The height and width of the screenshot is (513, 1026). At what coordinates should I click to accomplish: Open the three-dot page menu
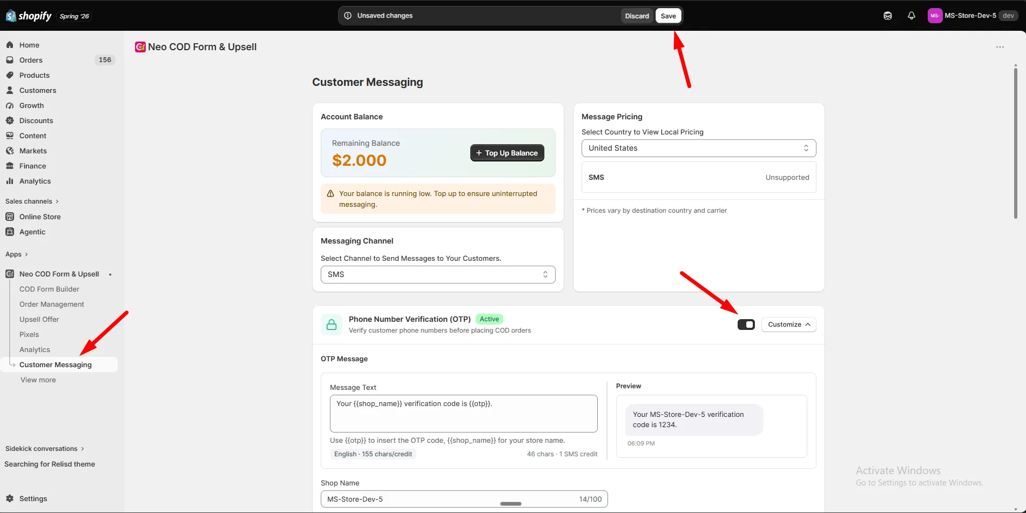(1000, 47)
